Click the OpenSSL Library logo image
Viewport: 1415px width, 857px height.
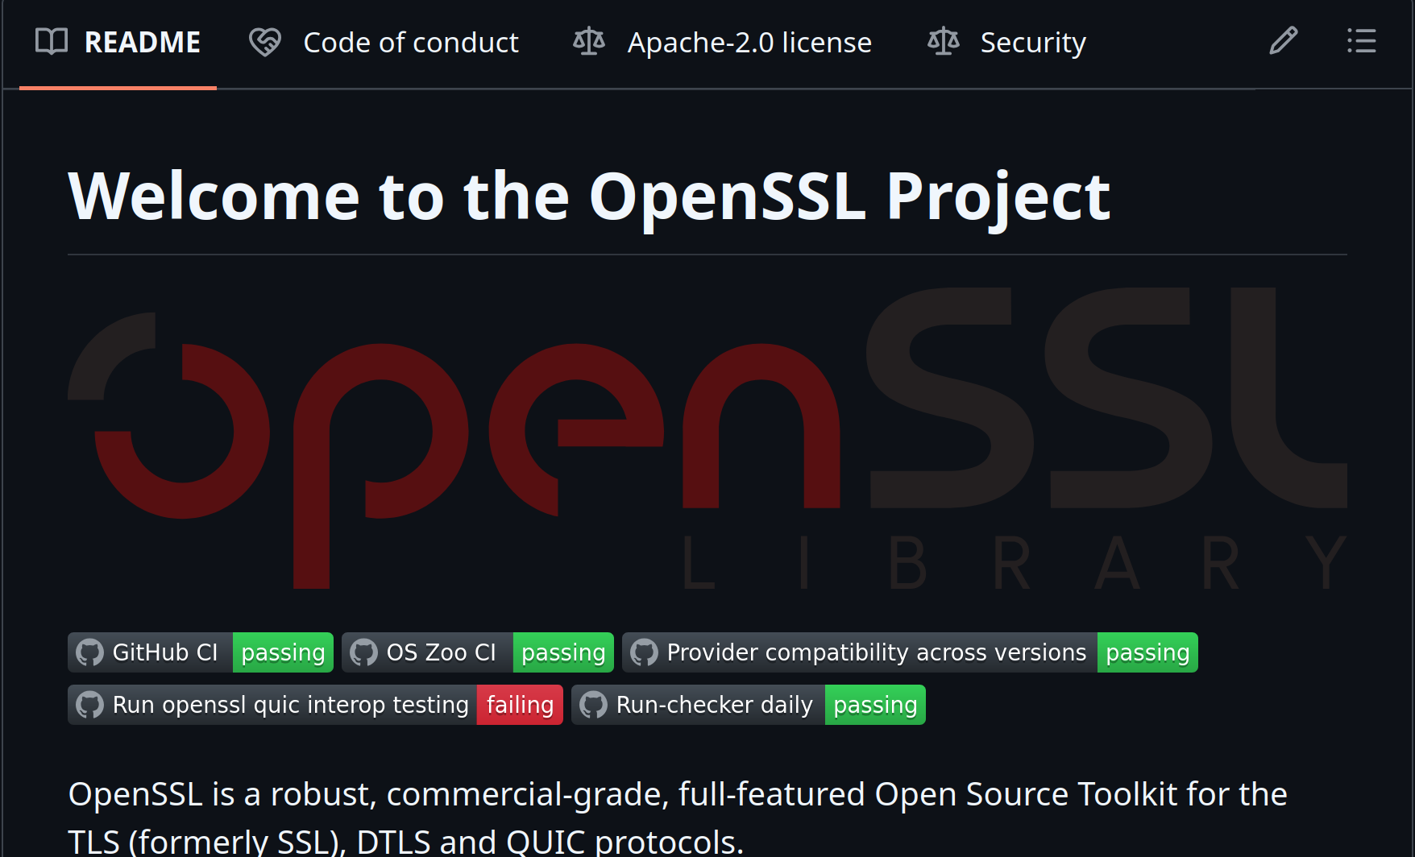click(x=707, y=439)
